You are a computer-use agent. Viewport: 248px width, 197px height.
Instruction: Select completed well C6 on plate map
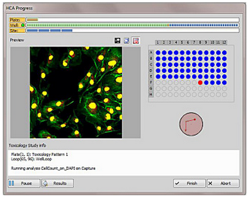(188, 64)
